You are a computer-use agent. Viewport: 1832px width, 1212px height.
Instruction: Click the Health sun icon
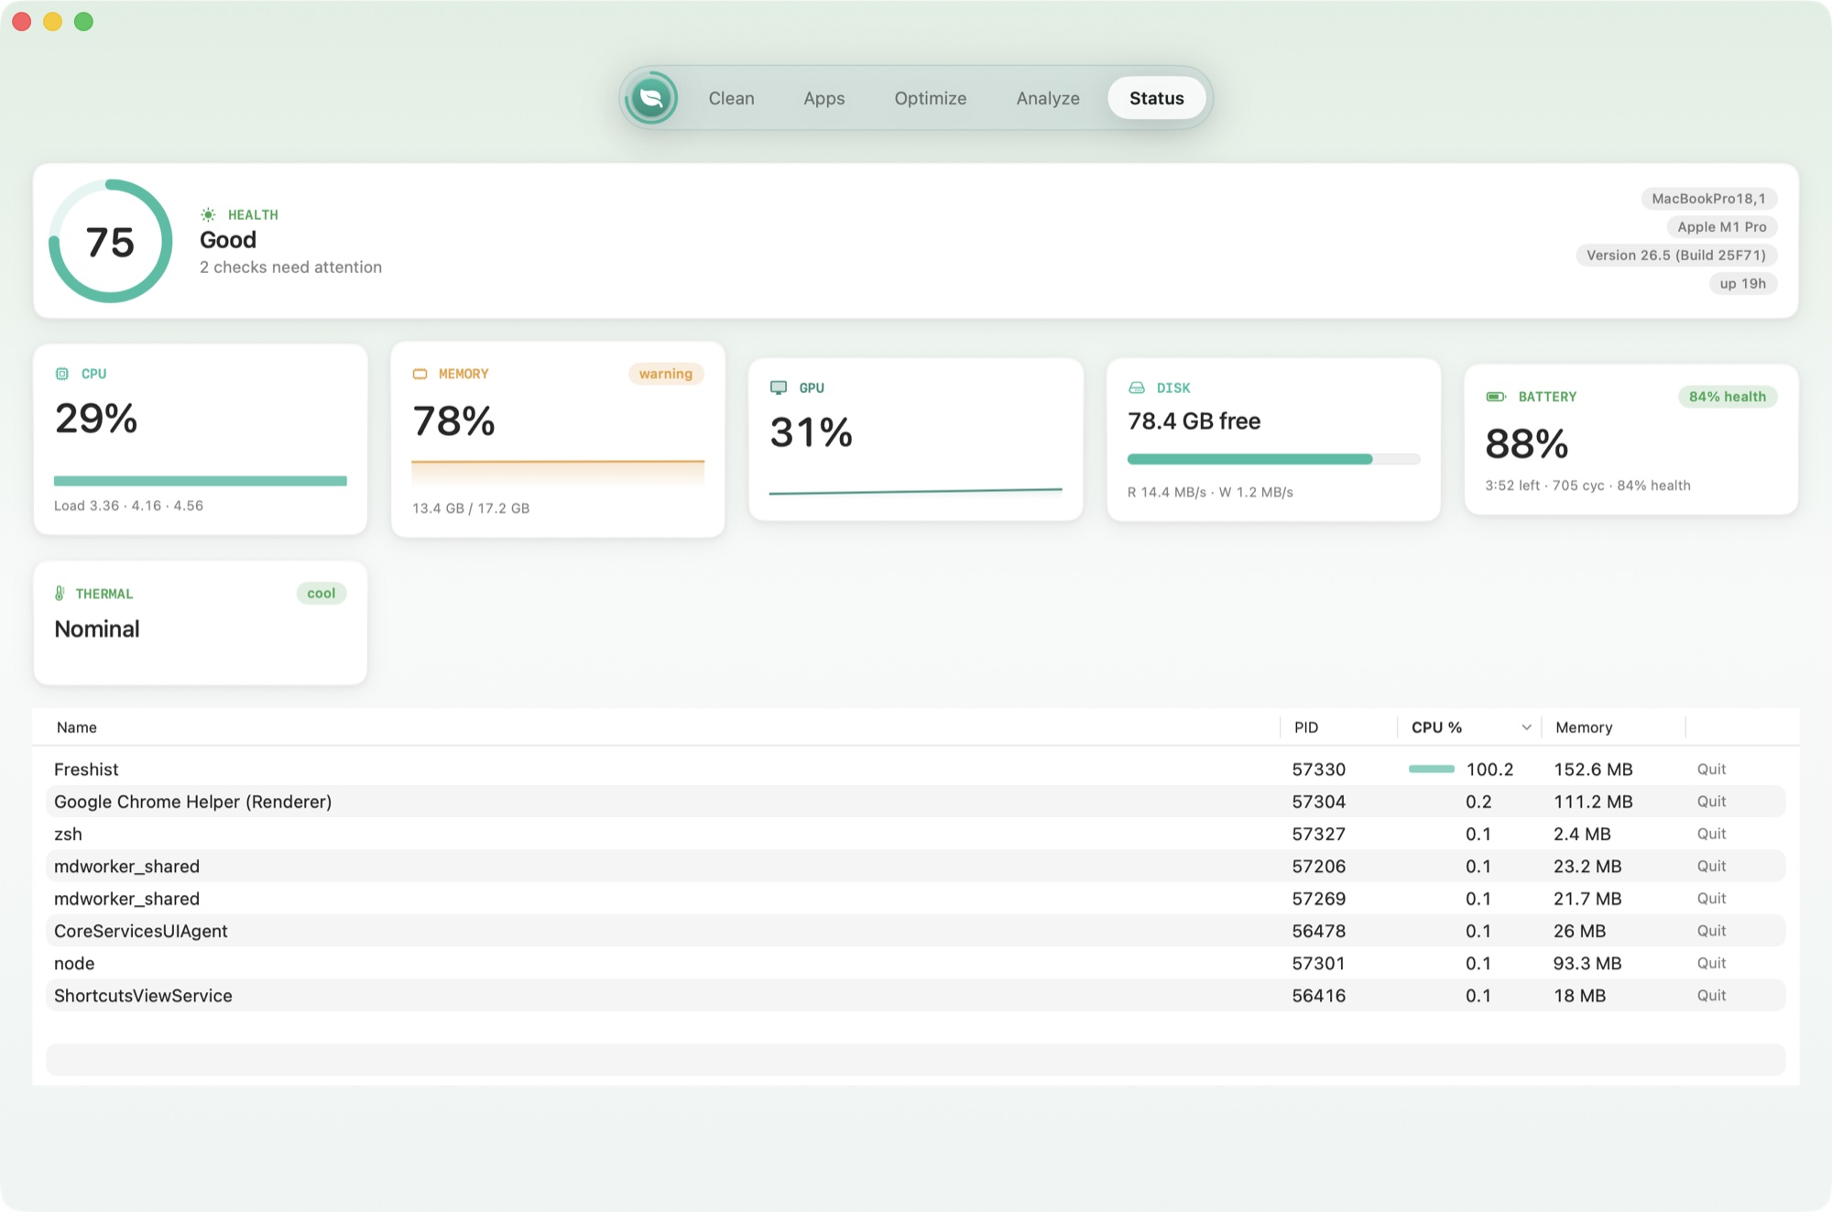tap(209, 214)
